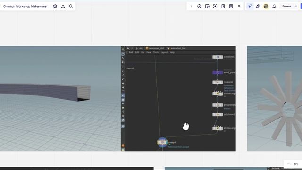Viewport: 302px width, 170px height.
Task: Click the Tools menu in Houdini screenshot
Action: [x=156, y=52]
